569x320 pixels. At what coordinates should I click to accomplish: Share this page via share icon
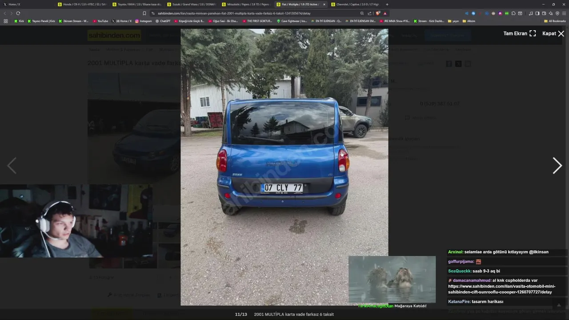point(369,13)
